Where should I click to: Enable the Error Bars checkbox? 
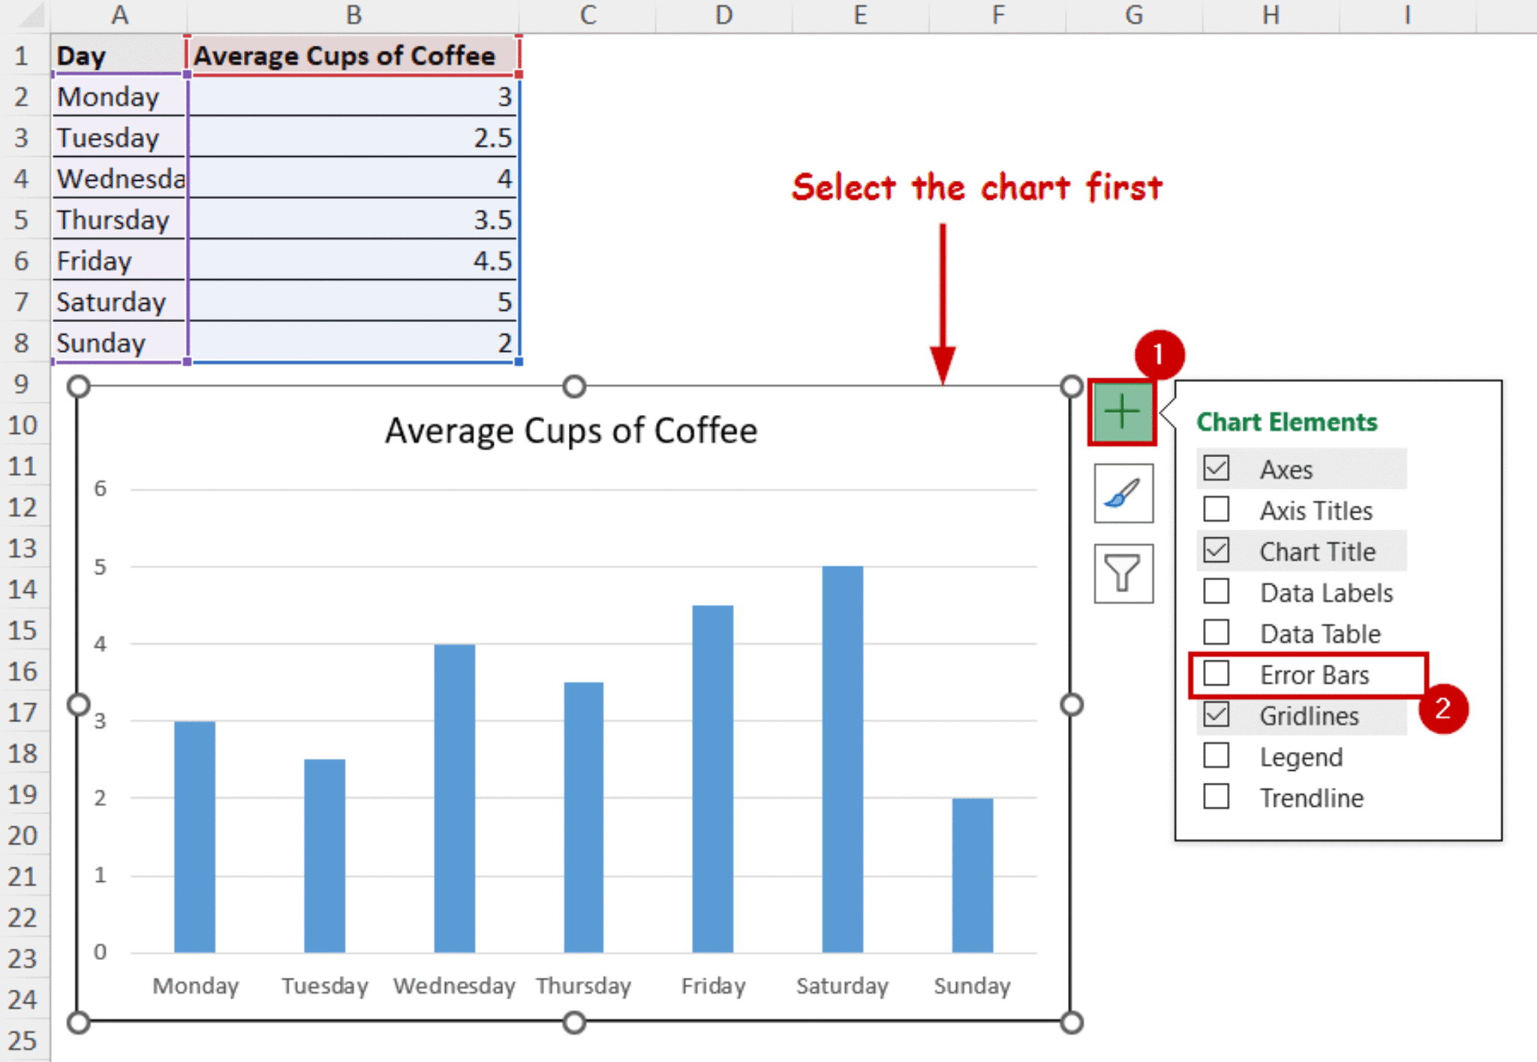[x=1216, y=674]
